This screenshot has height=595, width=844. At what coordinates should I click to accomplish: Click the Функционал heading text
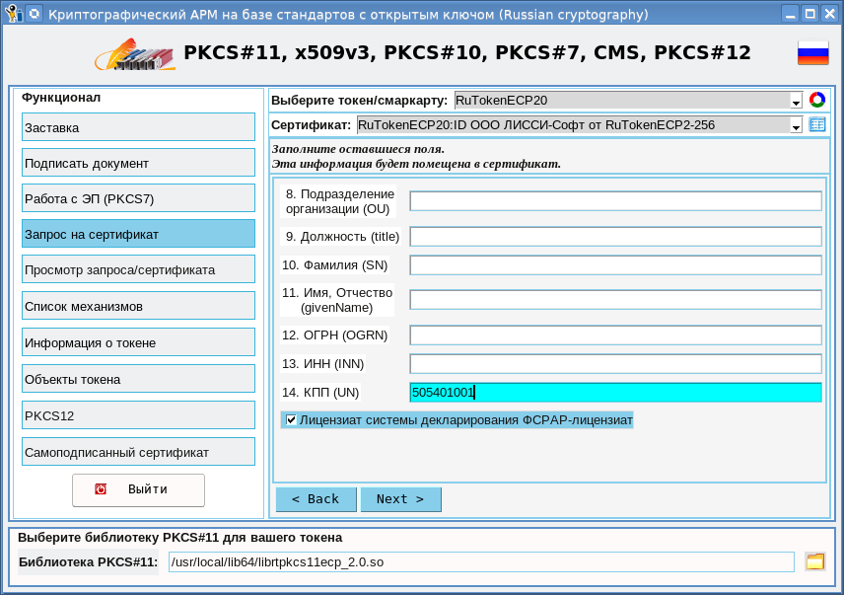[61, 98]
